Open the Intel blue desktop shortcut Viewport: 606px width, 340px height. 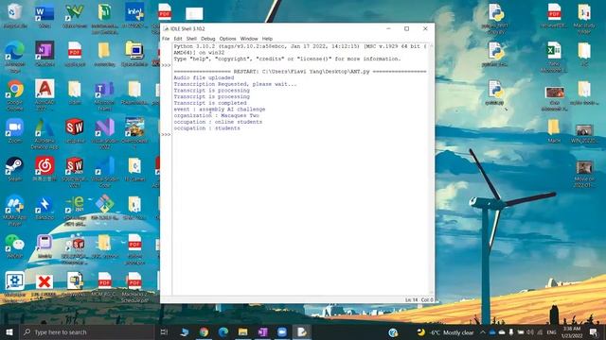point(134,15)
